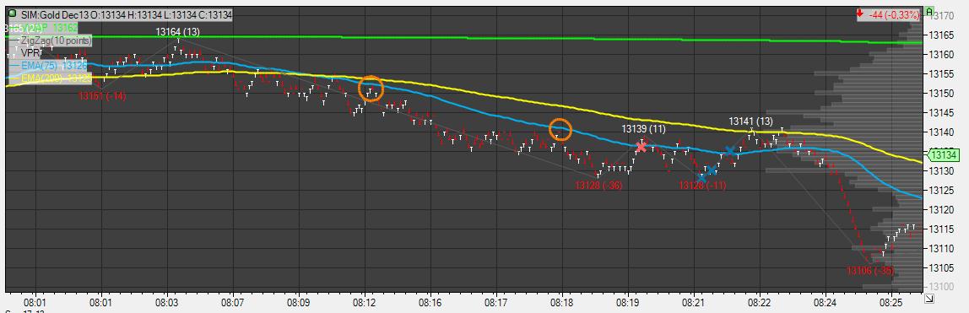Viewport: 969px width, 313px height.
Task: Click the 08:07 time axis label
Action: tap(232, 303)
